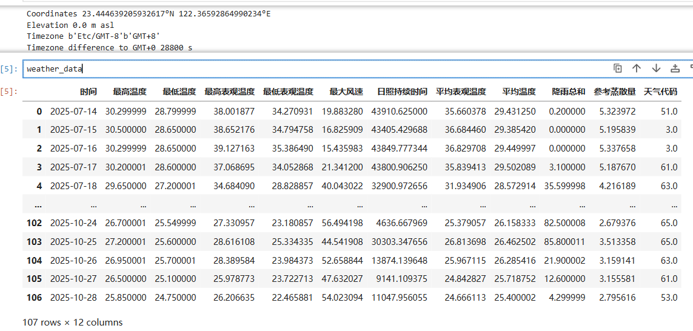Select the 107 rows × 12 columns summary
The height and width of the screenshot is (331, 693).
[x=73, y=322]
